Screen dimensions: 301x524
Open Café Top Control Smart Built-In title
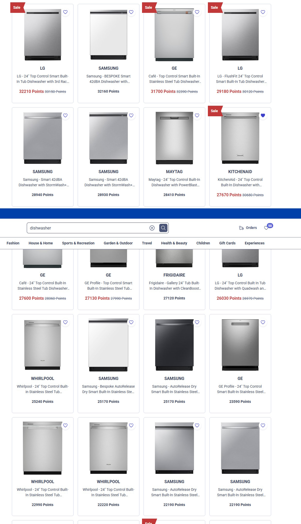(x=174, y=79)
